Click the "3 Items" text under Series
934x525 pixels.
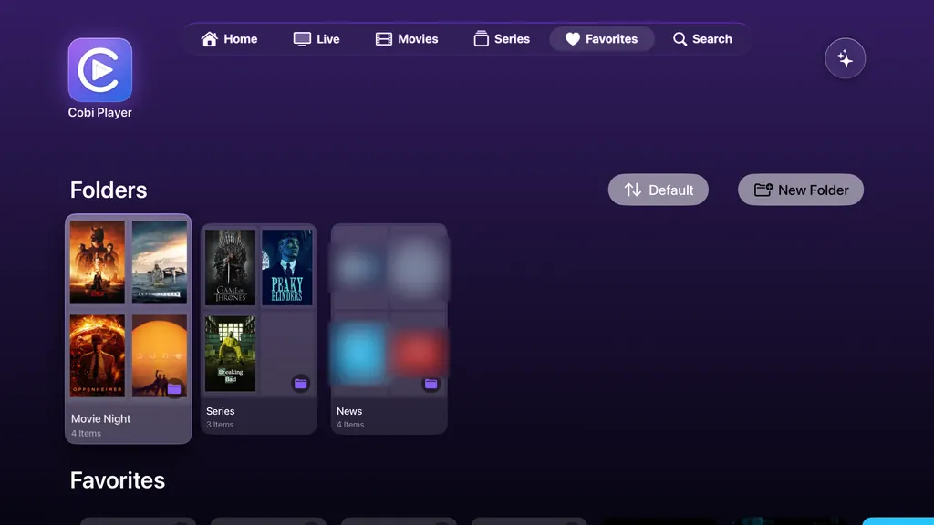click(x=220, y=425)
